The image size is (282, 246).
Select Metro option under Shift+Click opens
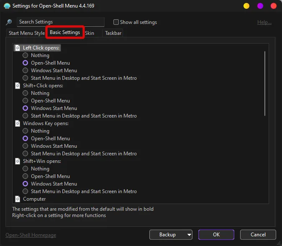point(26,116)
